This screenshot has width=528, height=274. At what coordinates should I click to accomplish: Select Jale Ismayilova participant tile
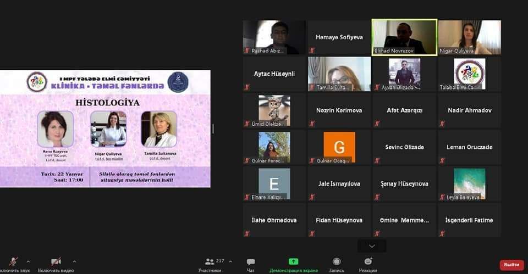(339, 184)
